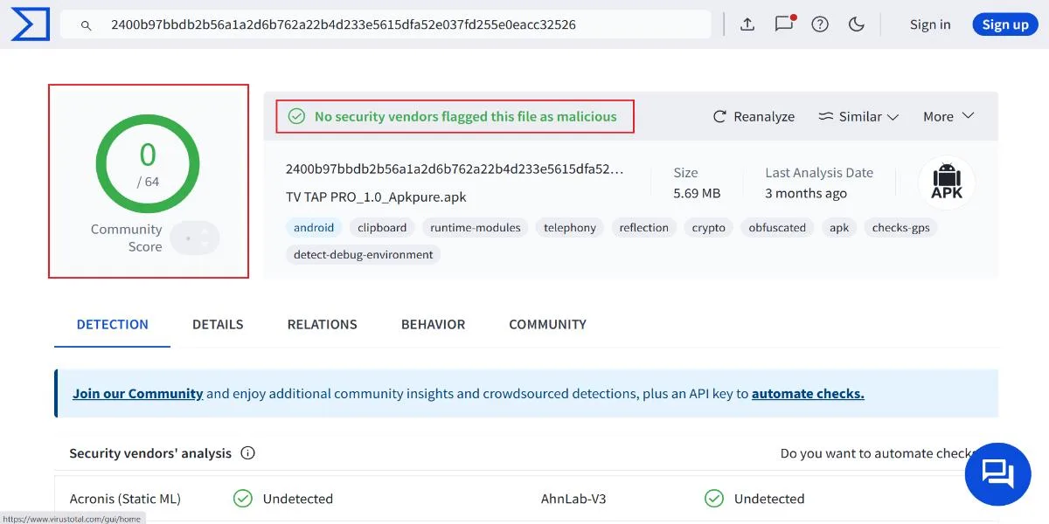Click Undetected check icon for Acronis

coord(243,499)
